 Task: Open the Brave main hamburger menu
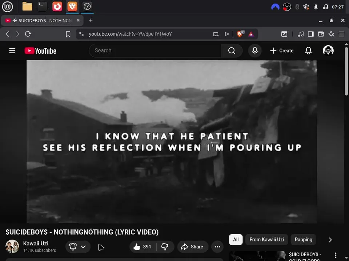tap(342, 34)
